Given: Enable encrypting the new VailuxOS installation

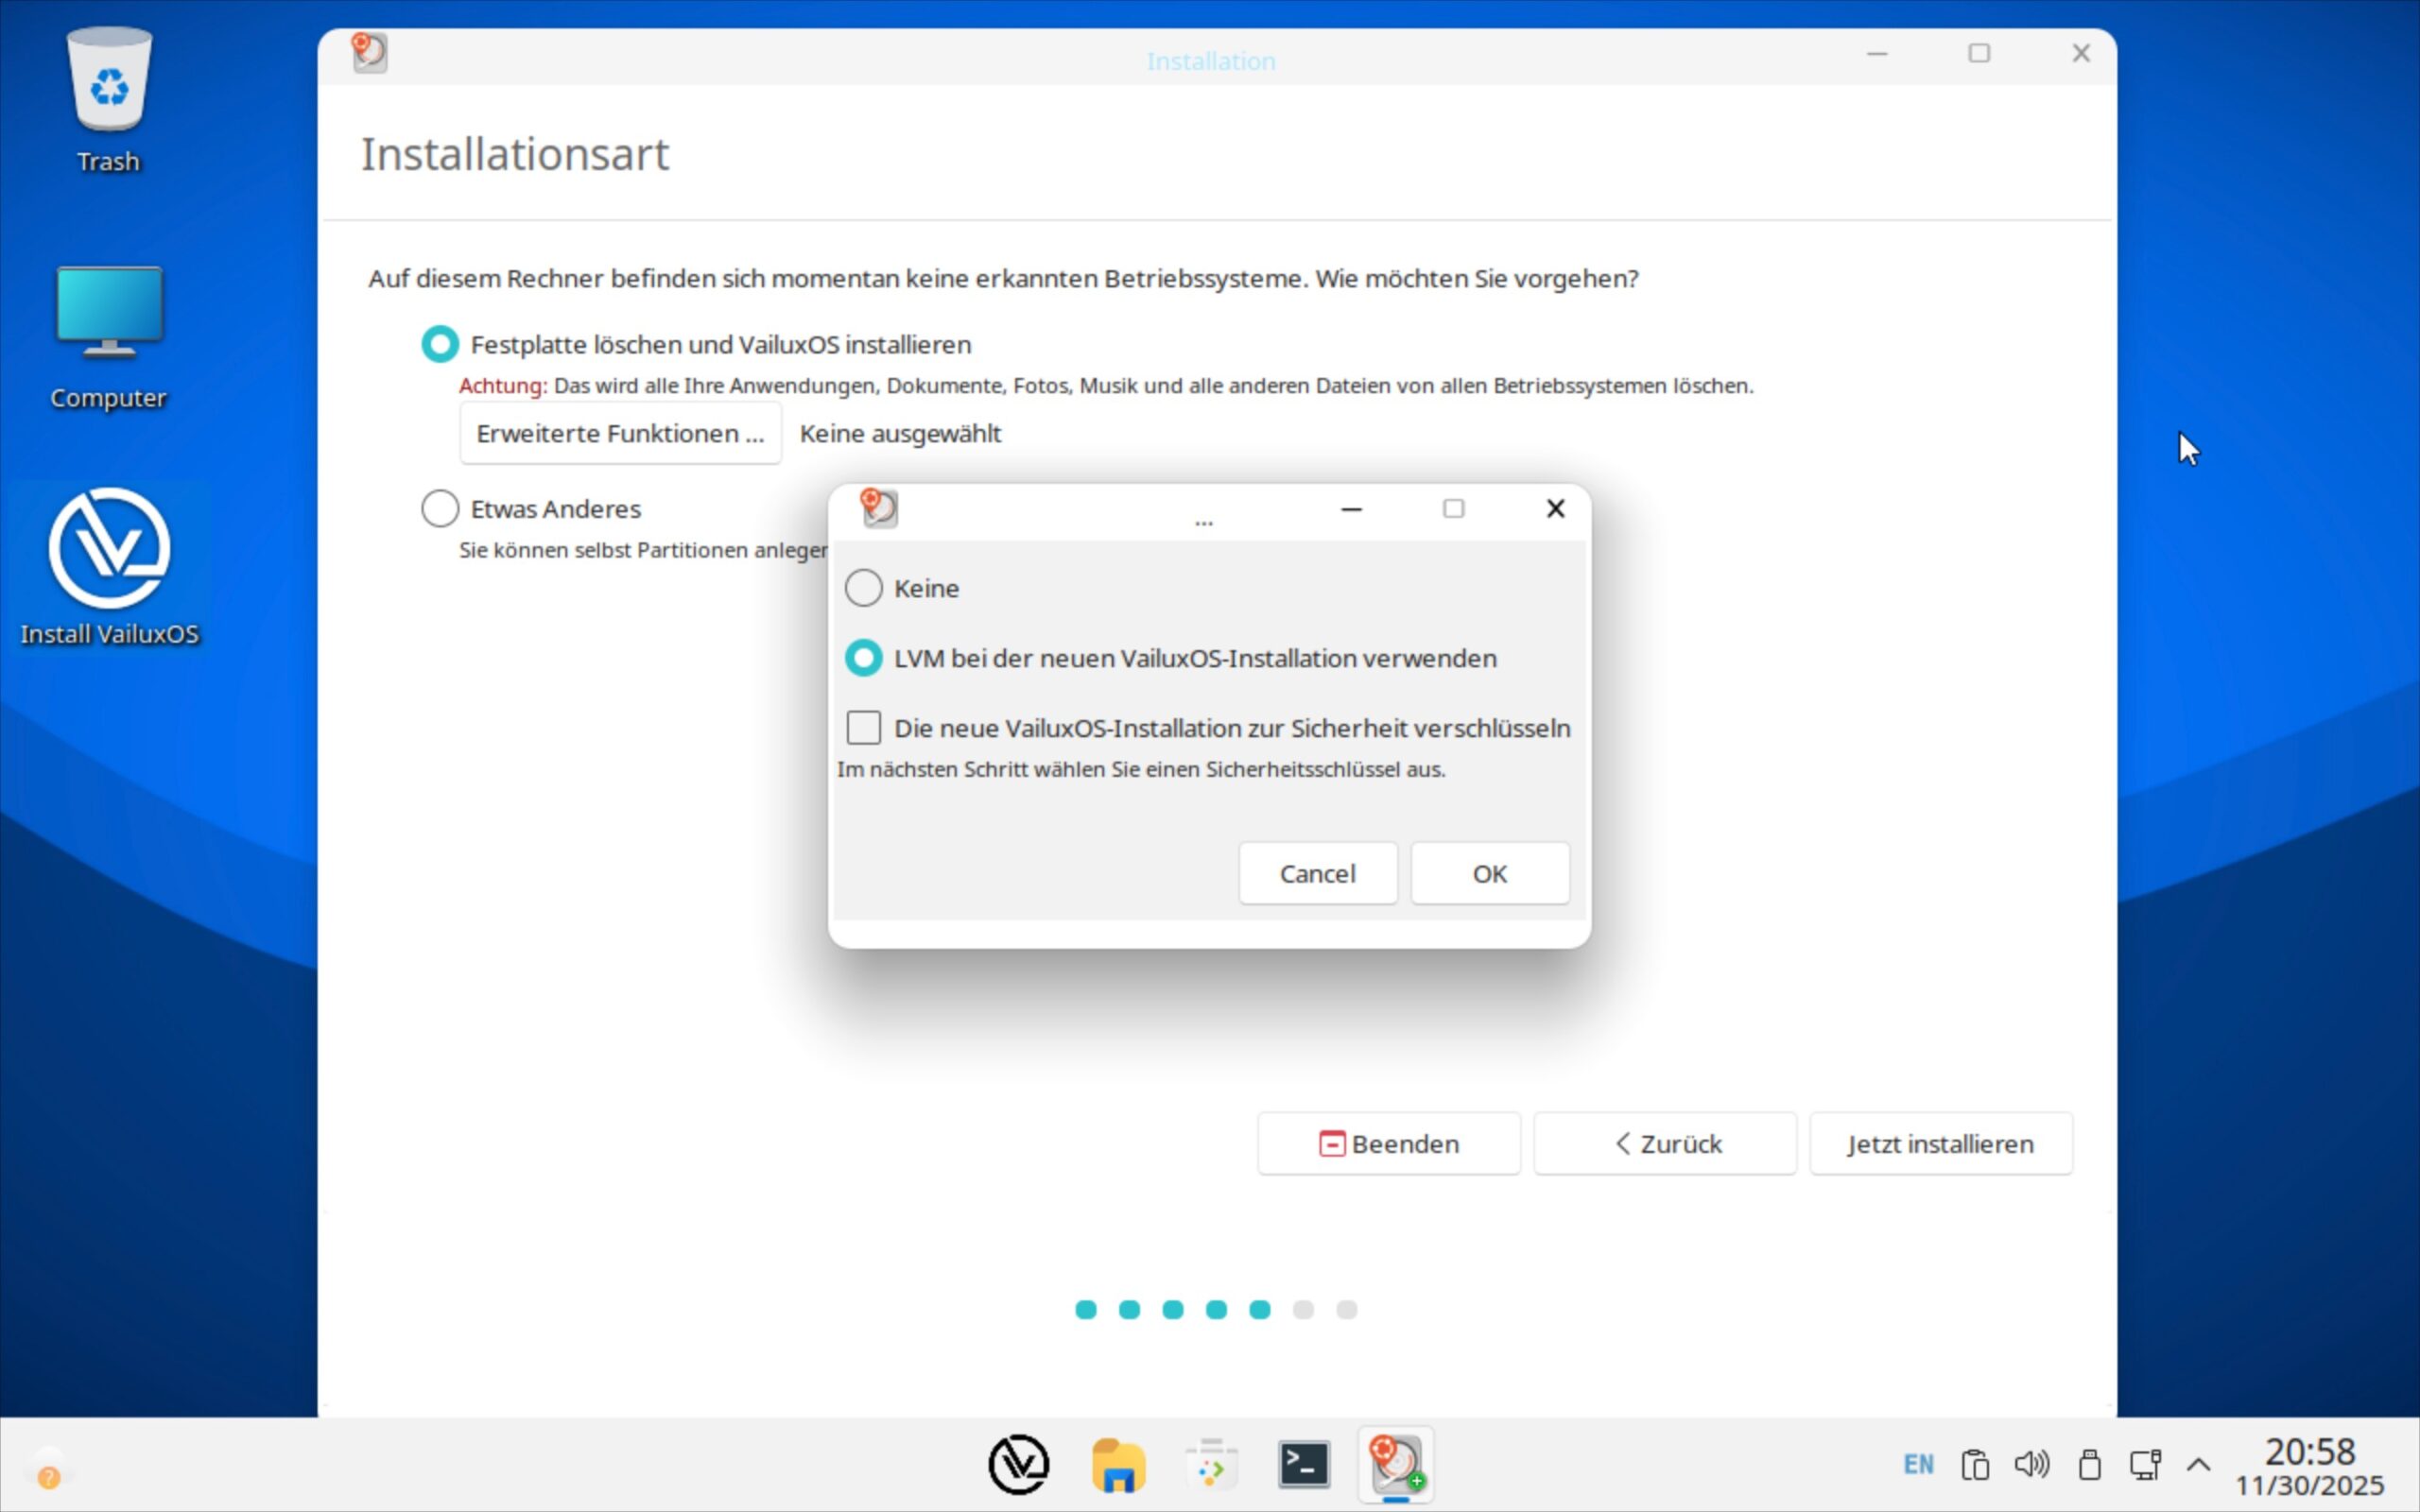Looking at the screenshot, I should click(x=864, y=728).
